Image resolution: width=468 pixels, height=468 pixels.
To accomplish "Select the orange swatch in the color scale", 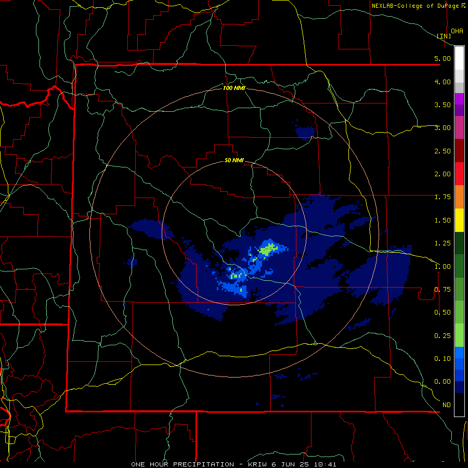I will [459, 197].
